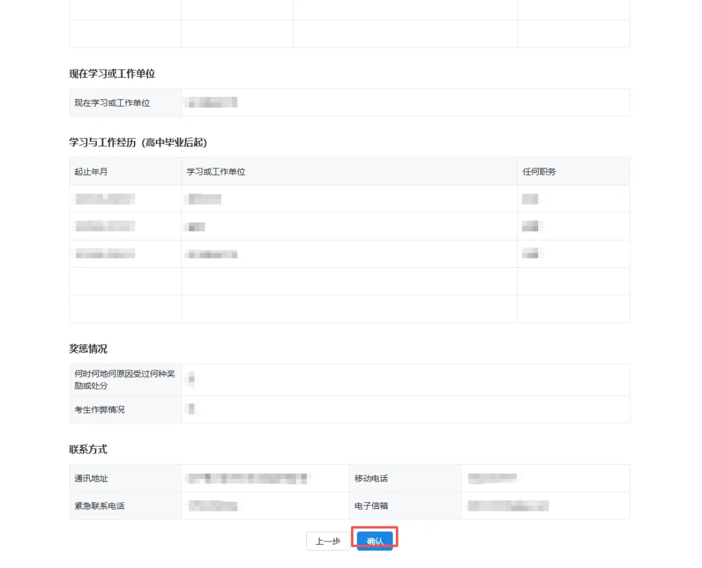
Task: Click the 何时何地何原因受过何种奖励或处分 label
Action: pos(124,380)
